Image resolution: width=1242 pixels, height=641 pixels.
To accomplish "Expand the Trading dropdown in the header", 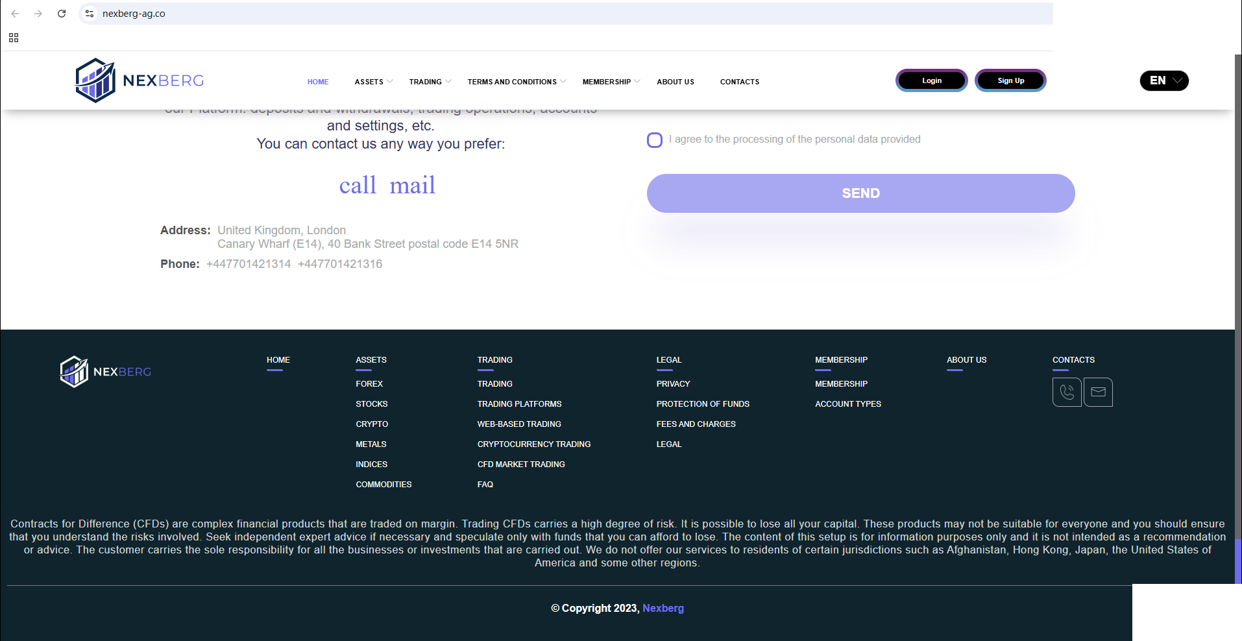I will 430,82.
